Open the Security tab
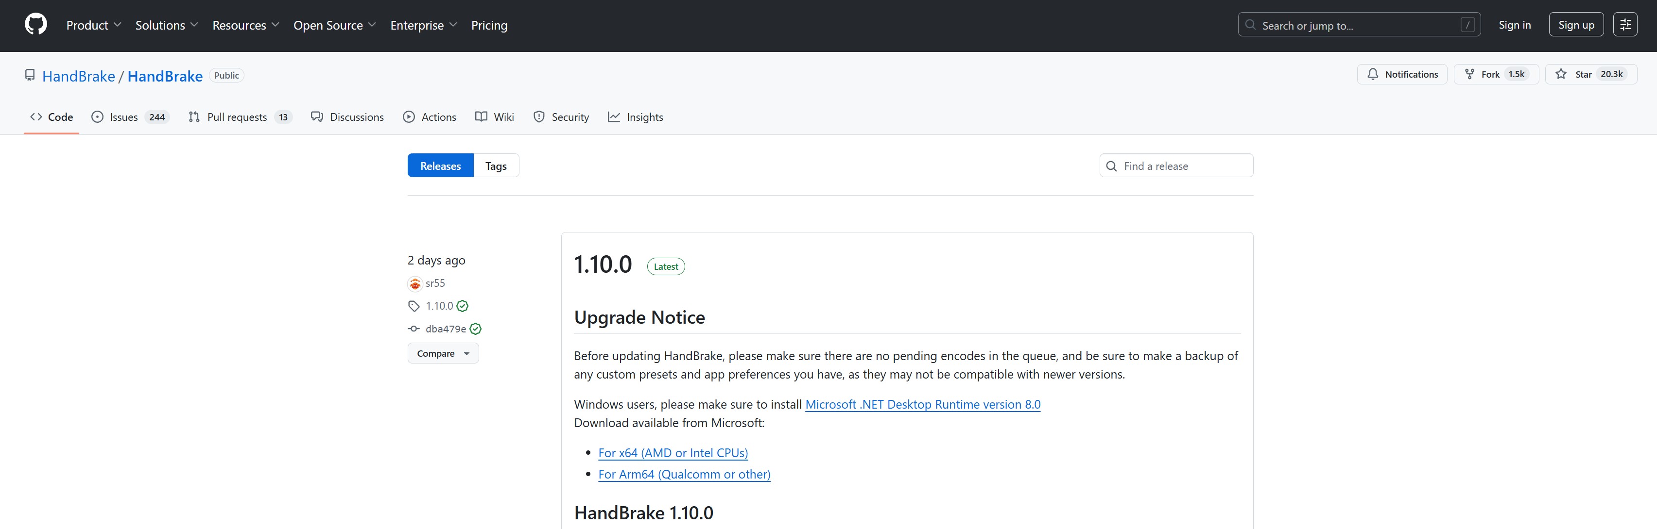The image size is (1657, 529). [x=561, y=117]
